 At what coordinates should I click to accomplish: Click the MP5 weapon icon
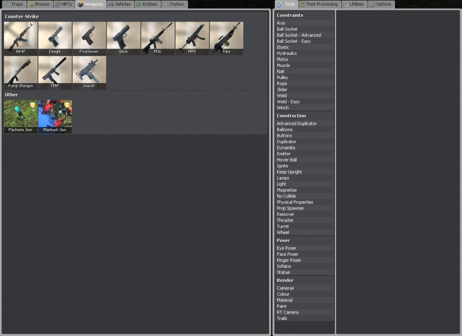click(x=192, y=38)
